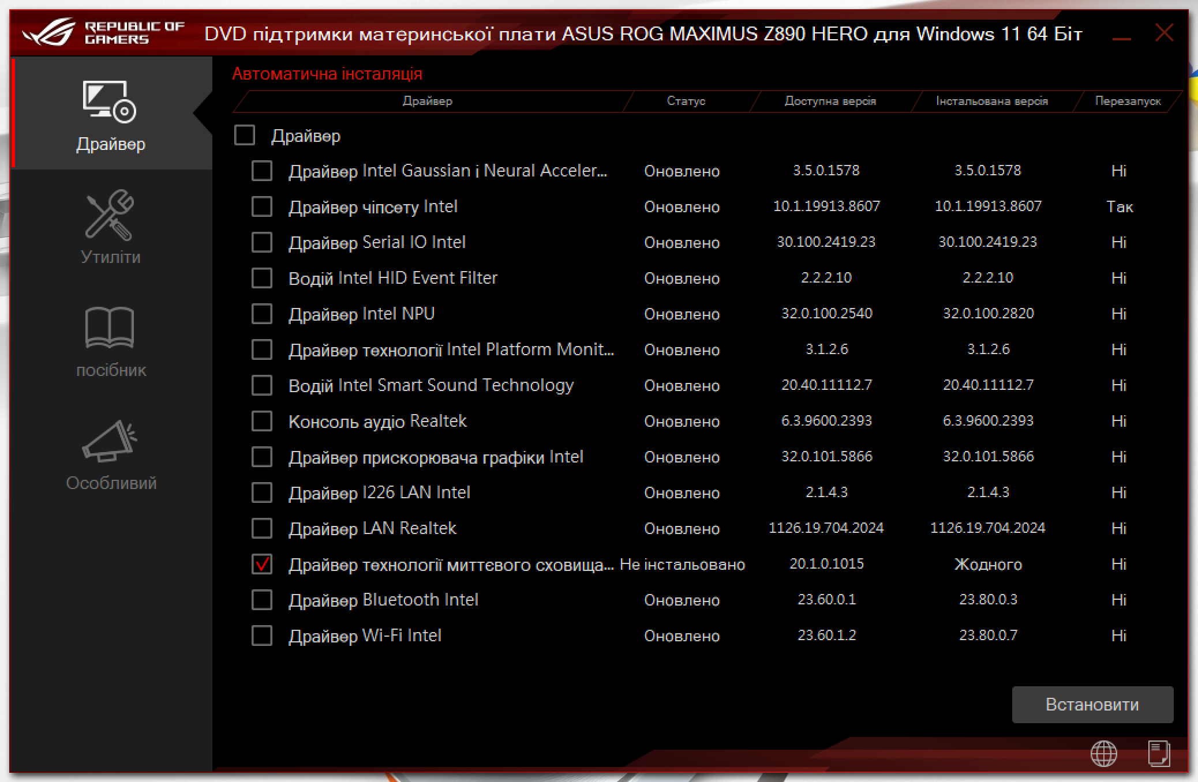Click available version 23.60.1.2
Viewport: 1198px width, 782px height.
(x=826, y=635)
